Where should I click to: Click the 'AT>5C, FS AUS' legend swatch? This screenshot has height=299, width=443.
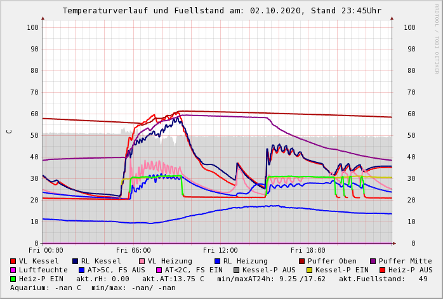[x=82, y=270]
